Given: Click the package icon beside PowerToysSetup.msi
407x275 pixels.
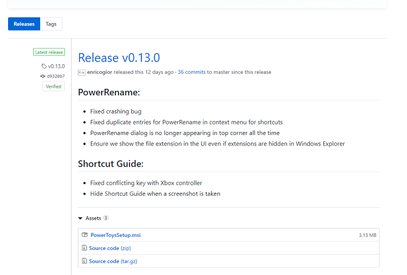Looking at the screenshot, I should pos(85,235).
